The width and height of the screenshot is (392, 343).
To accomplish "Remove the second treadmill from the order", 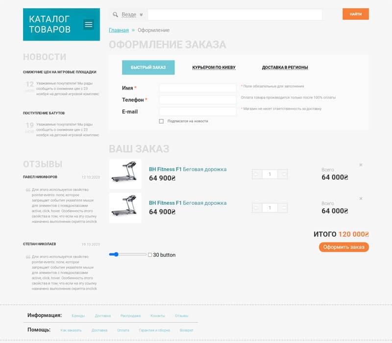I will [x=361, y=198].
